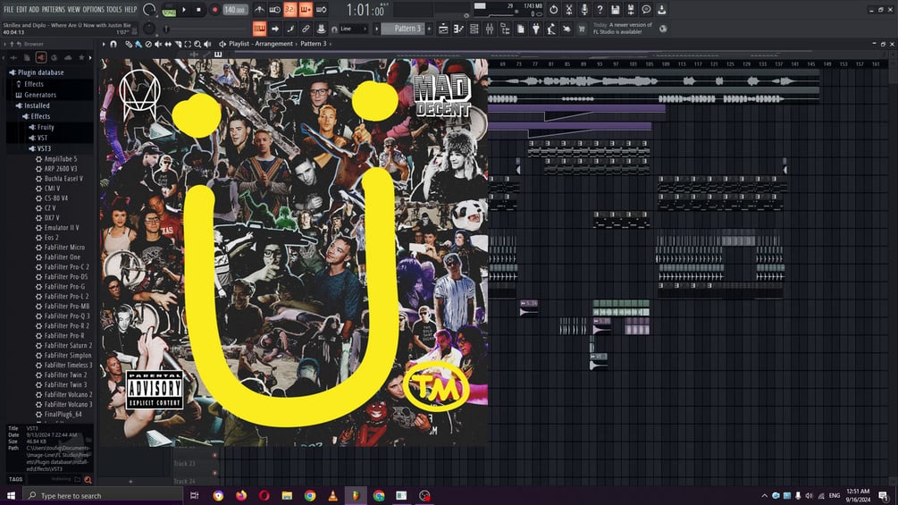Screen dimensions: 898x505
Task: Click the one-click audio recording microphone
Action: click(584, 10)
